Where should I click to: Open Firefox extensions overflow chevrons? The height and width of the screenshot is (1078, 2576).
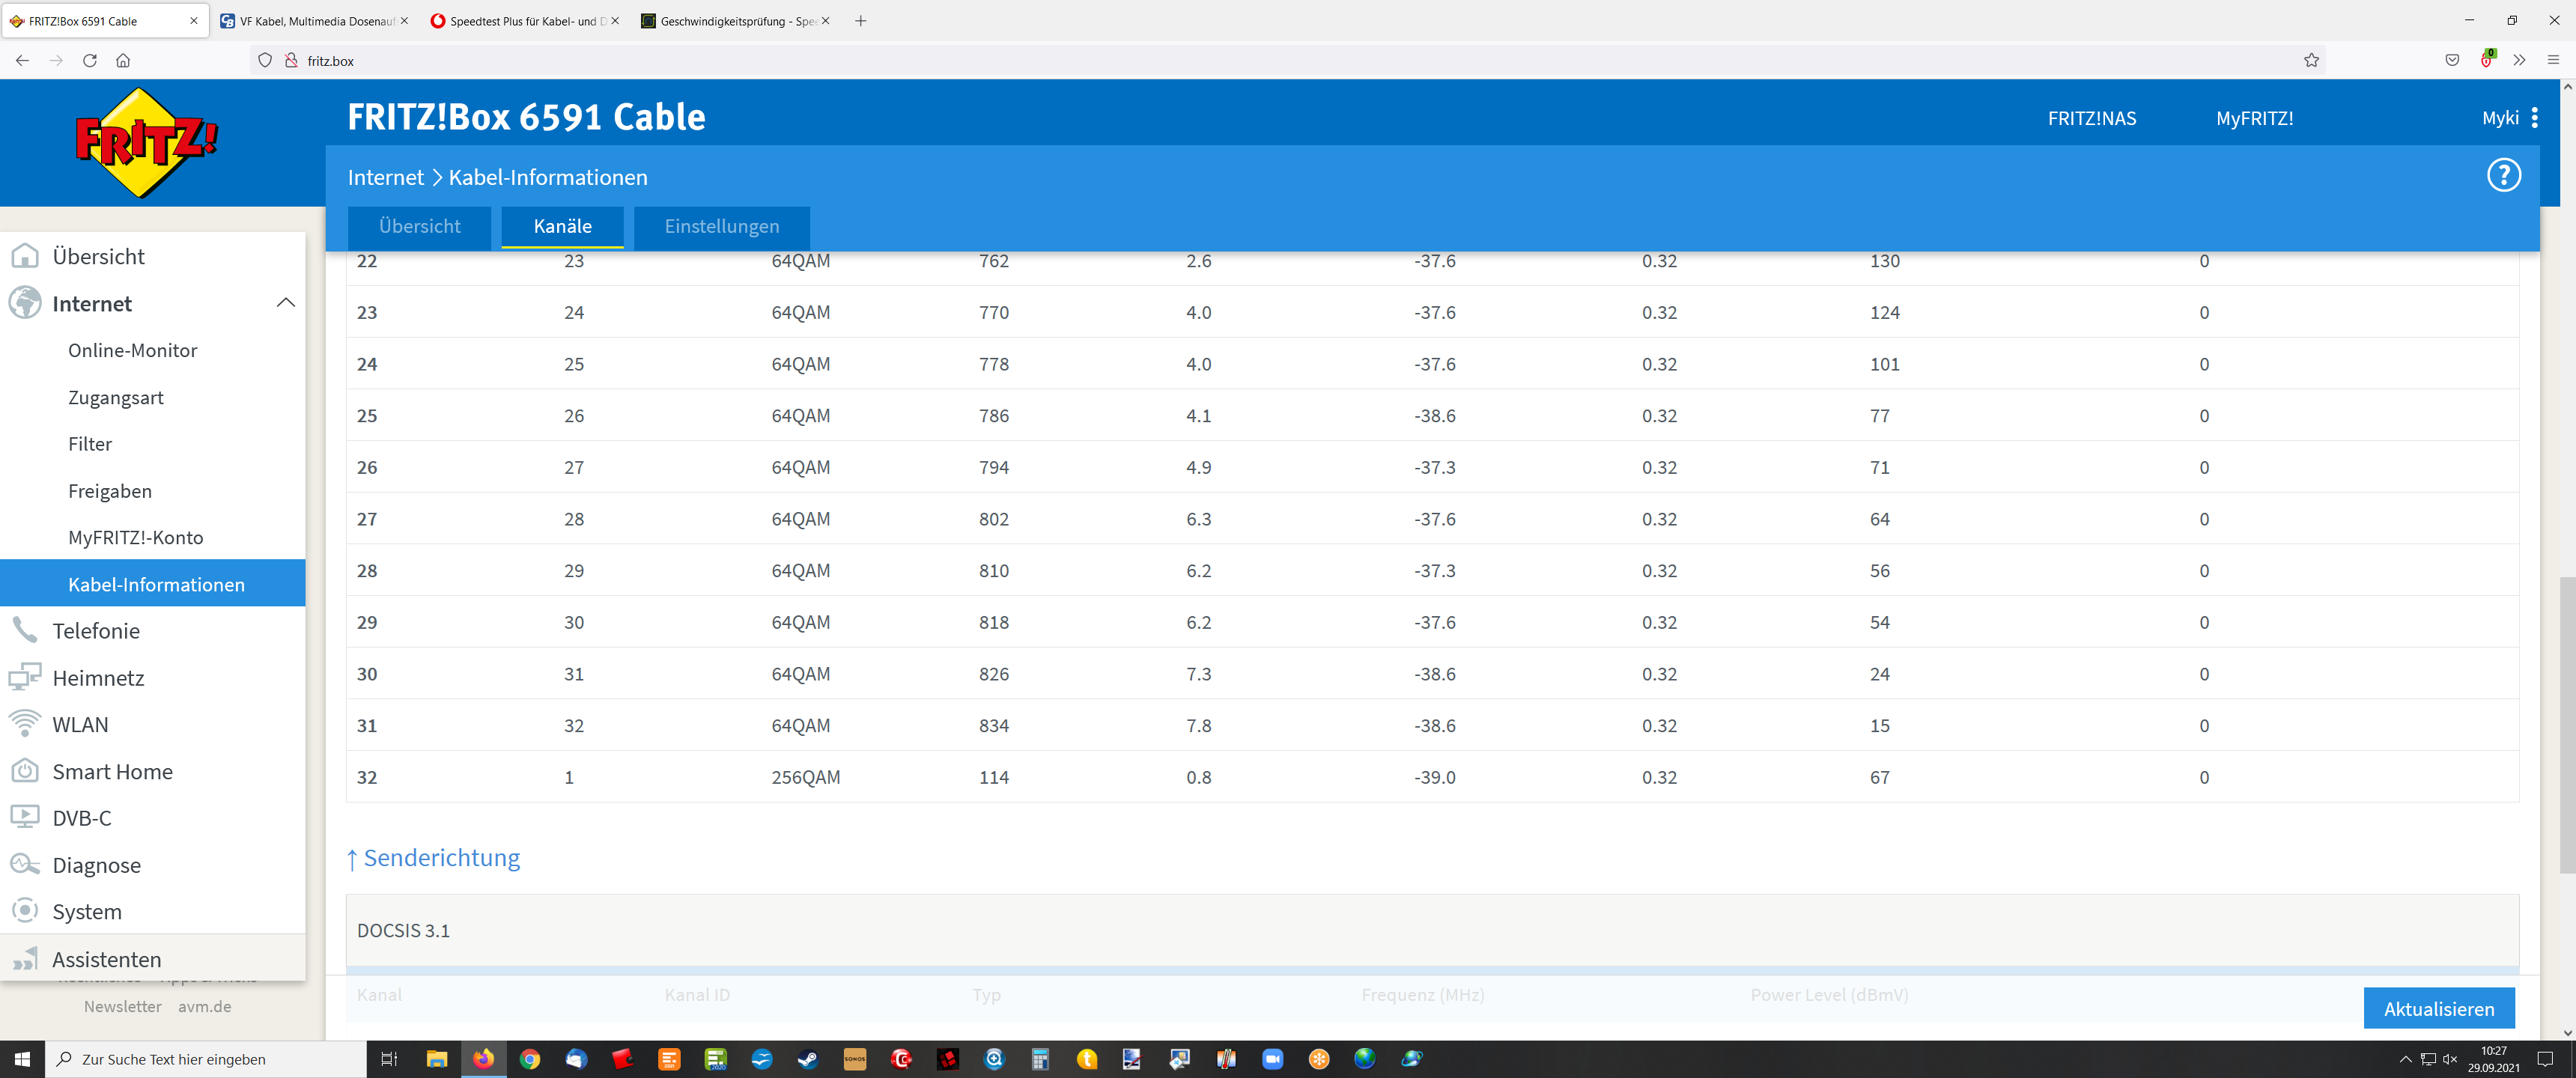pyautogui.click(x=2519, y=60)
